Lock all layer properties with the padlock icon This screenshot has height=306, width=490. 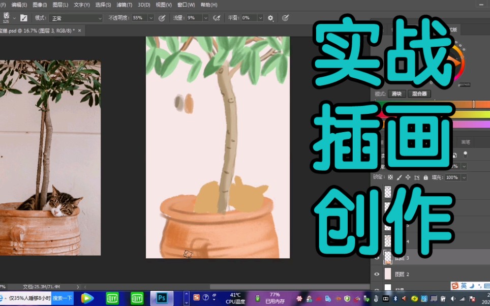point(425,177)
